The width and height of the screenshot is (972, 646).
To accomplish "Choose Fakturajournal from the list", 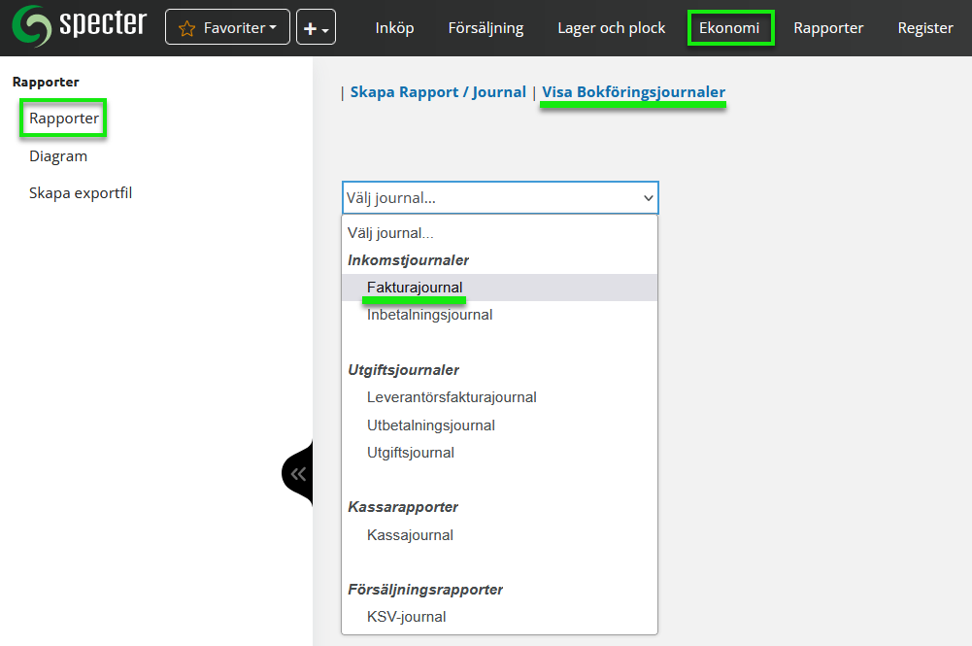I will (415, 288).
